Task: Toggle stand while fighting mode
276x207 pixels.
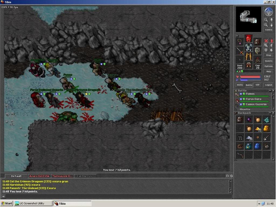Action: (271, 41)
